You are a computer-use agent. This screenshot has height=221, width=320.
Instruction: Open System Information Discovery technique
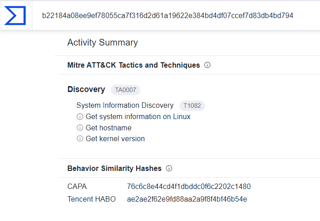coord(125,106)
